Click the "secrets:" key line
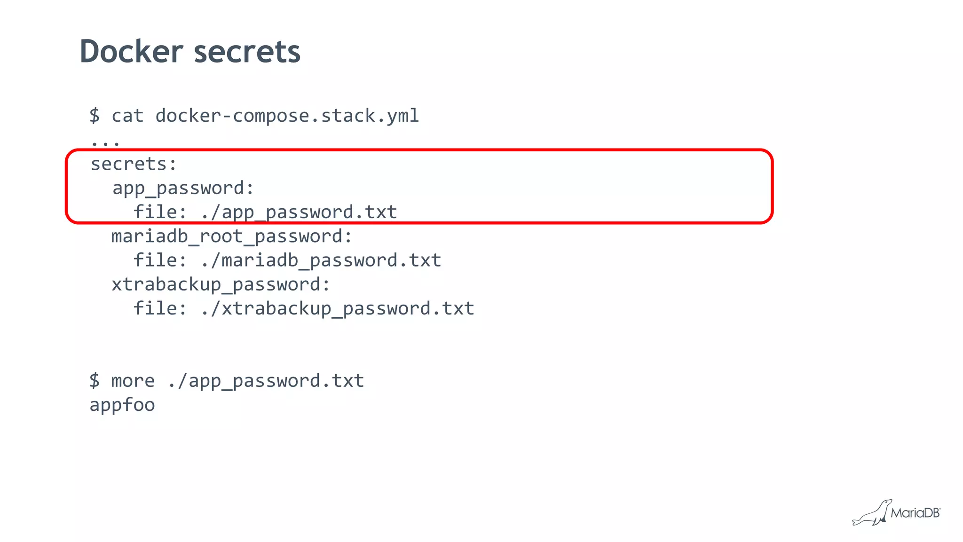The width and height of the screenshot is (963, 542). click(x=134, y=164)
